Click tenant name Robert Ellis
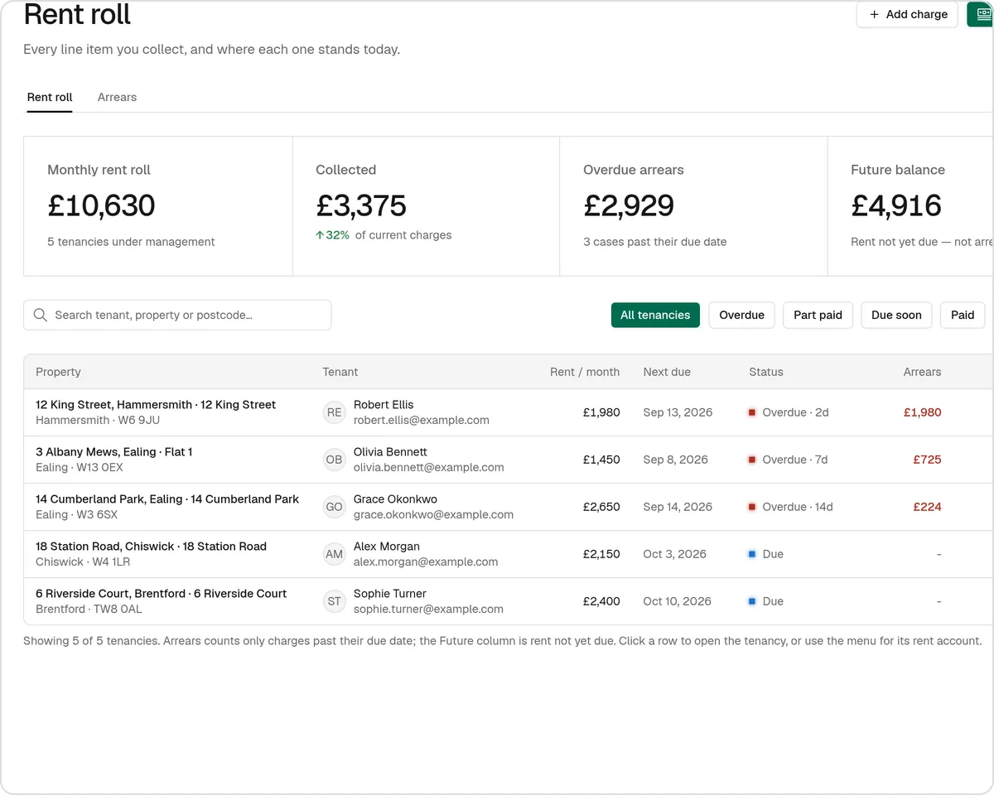The width and height of the screenshot is (994, 795). click(384, 405)
